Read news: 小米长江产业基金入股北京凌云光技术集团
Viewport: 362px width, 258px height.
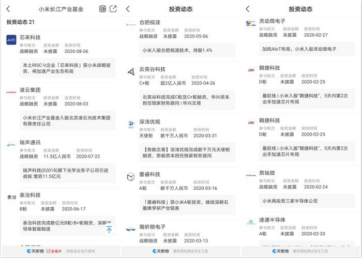[67, 120]
